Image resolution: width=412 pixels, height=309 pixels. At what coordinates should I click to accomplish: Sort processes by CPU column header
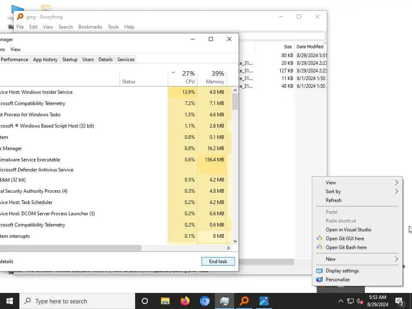pyautogui.click(x=183, y=78)
